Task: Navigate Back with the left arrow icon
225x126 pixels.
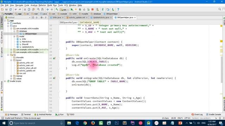Action: tap(48, 9)
